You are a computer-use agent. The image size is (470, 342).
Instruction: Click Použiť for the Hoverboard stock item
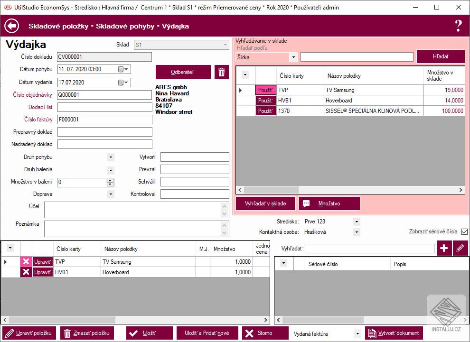point(265,101)
